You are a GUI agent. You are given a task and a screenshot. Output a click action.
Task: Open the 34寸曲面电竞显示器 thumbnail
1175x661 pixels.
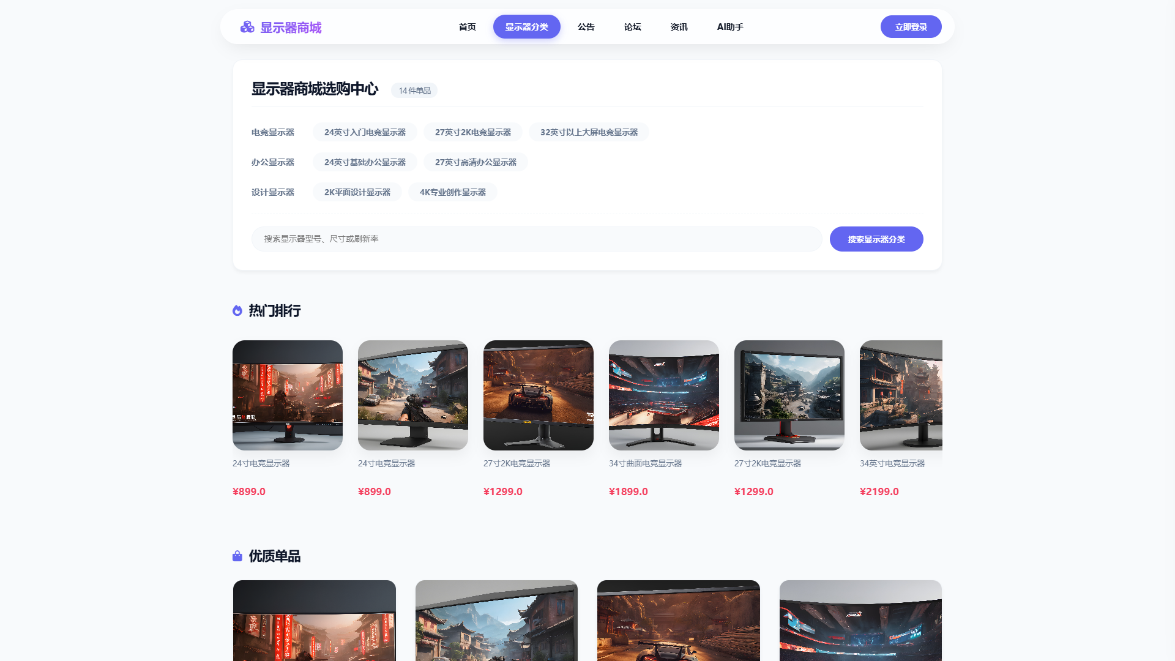[664, 395]
